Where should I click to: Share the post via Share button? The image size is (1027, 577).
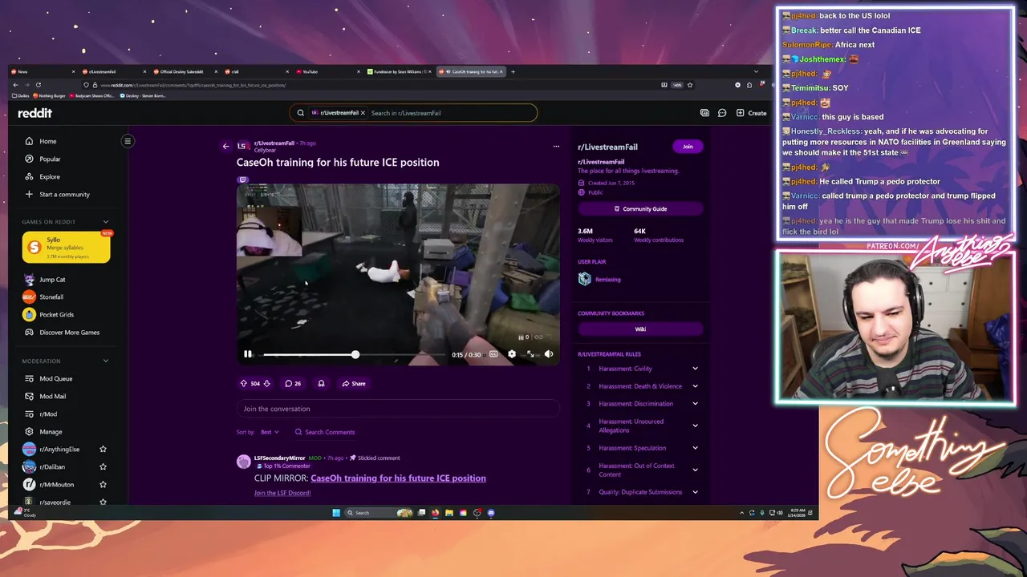(x=353, y=383)
